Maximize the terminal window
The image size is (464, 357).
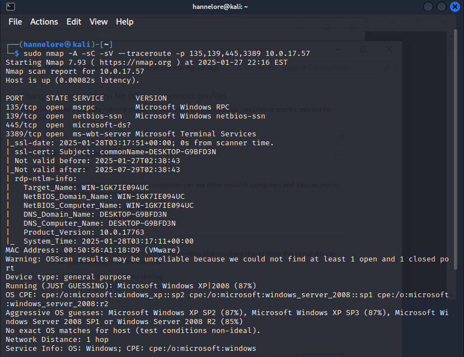click(440, 7)
